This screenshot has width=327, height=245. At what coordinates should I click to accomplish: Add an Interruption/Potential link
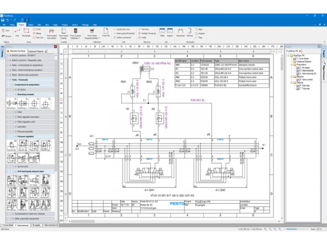pyautogui.click(x=124, y=33)
